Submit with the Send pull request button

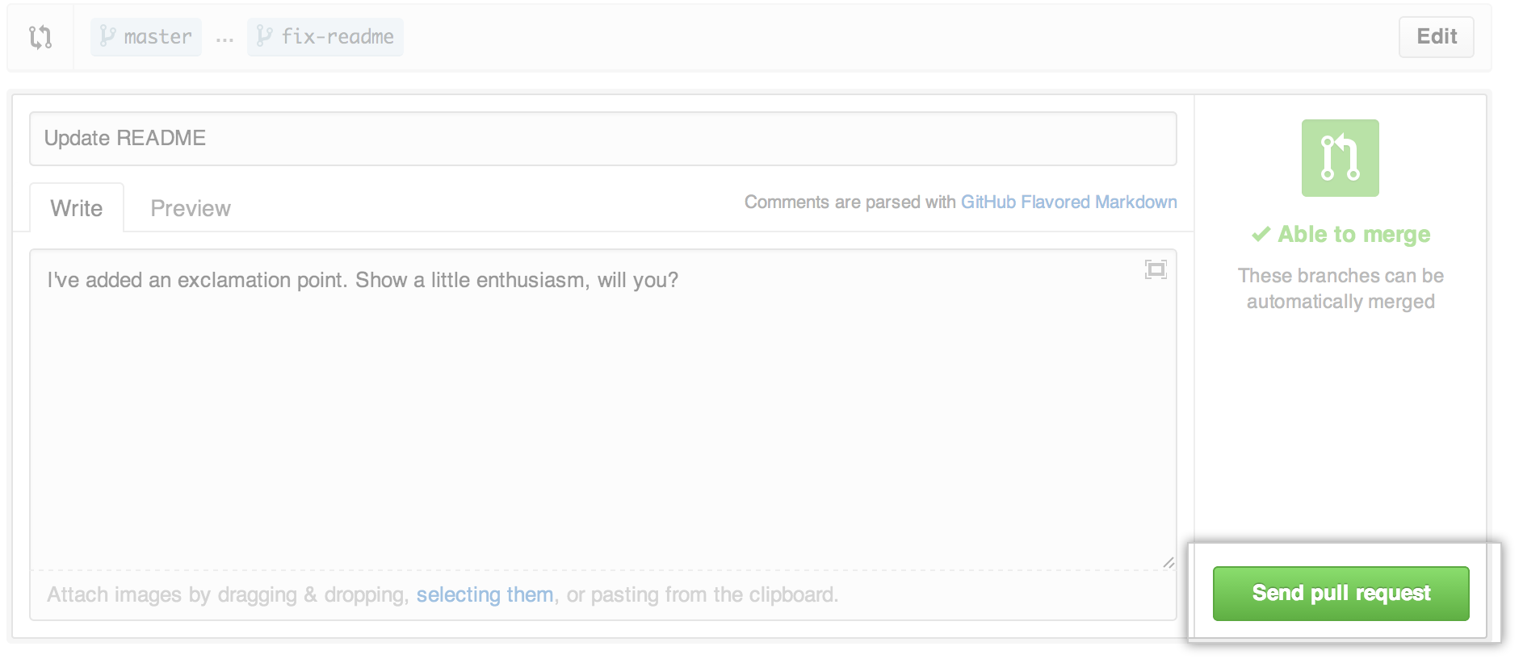point(1340,594)
